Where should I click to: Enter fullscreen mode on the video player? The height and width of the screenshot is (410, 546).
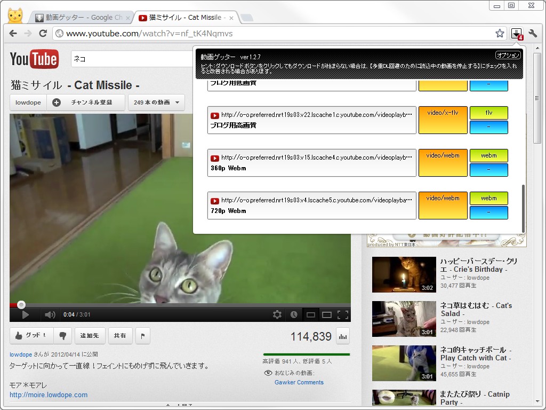click(x=344, y=315)
